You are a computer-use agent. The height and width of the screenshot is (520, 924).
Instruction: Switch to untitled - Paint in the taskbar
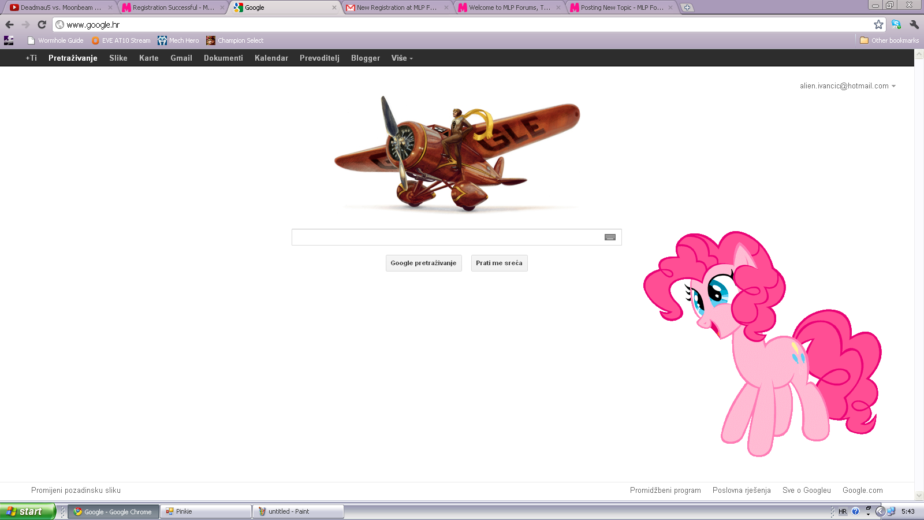point(298,511)
